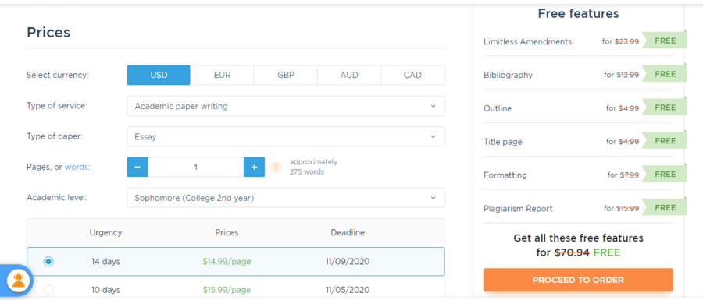This screenshot has width=703, height=300.
Task: Choose AUD currency
Action: pos(349,75)
